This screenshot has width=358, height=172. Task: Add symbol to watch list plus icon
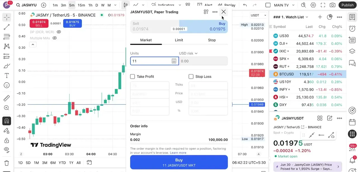coord(320,17)
